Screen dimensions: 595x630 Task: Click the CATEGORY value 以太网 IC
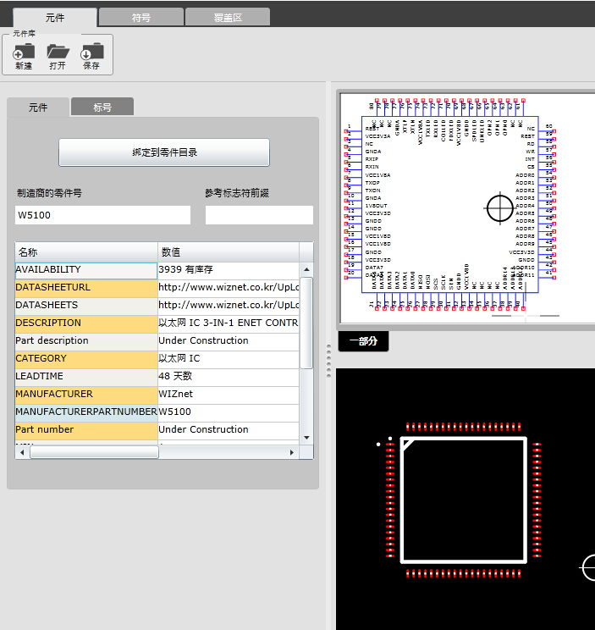tap(229, 358)
